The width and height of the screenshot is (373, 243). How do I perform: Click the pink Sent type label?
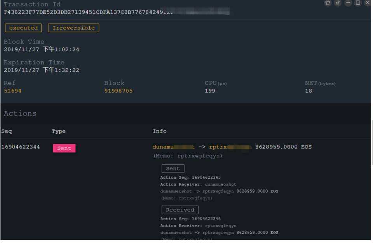pos(64,148)
